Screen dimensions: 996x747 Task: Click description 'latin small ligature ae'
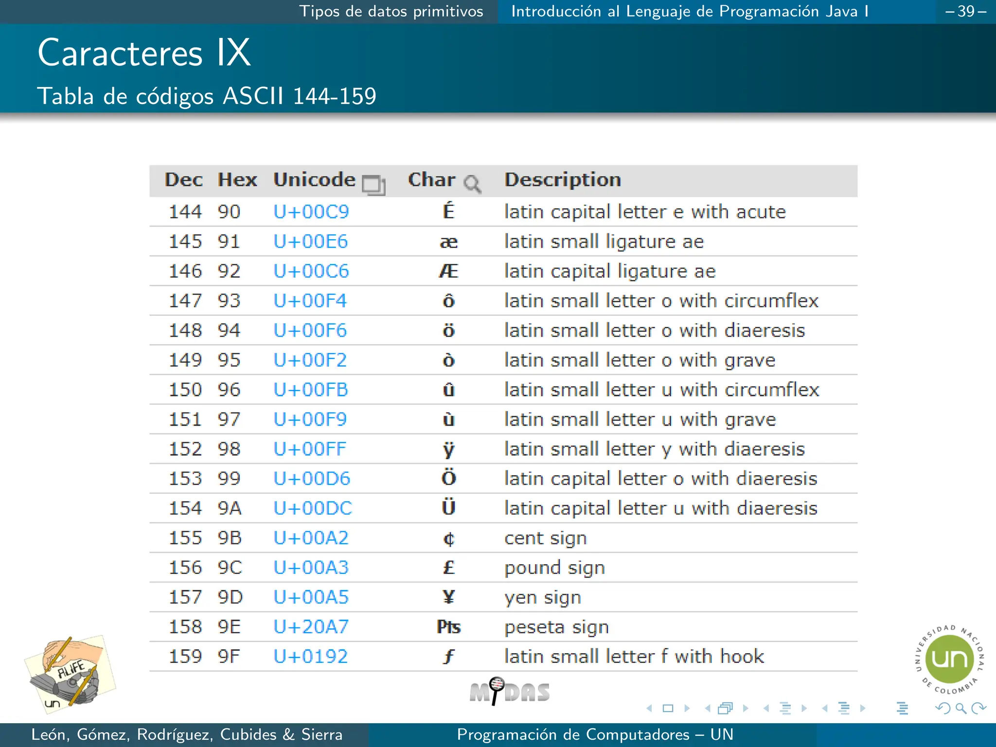point(604,242)
